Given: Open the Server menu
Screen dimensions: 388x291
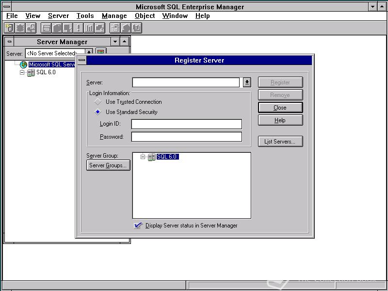Looking at the screenshot, I should [58, 16].
